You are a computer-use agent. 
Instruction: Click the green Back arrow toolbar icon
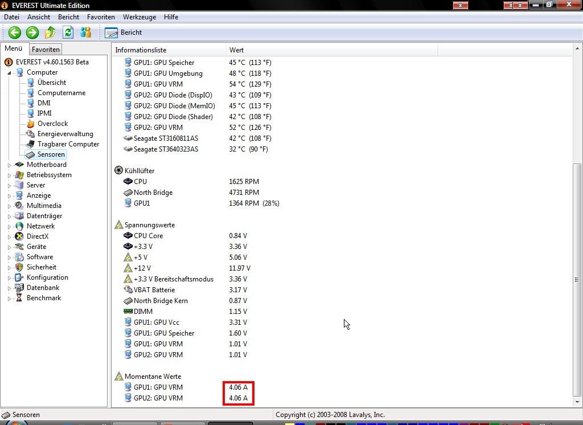click(x=15, y=32)
